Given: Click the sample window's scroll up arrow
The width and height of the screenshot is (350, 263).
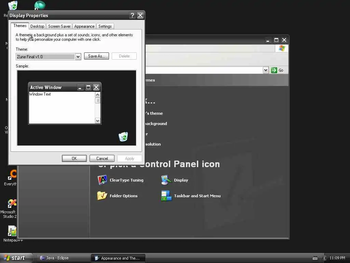Looking at the screenshot, I should pos(97,95).
